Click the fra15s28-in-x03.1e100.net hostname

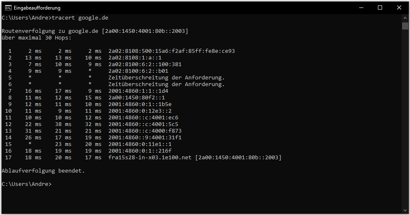(150, 158)
